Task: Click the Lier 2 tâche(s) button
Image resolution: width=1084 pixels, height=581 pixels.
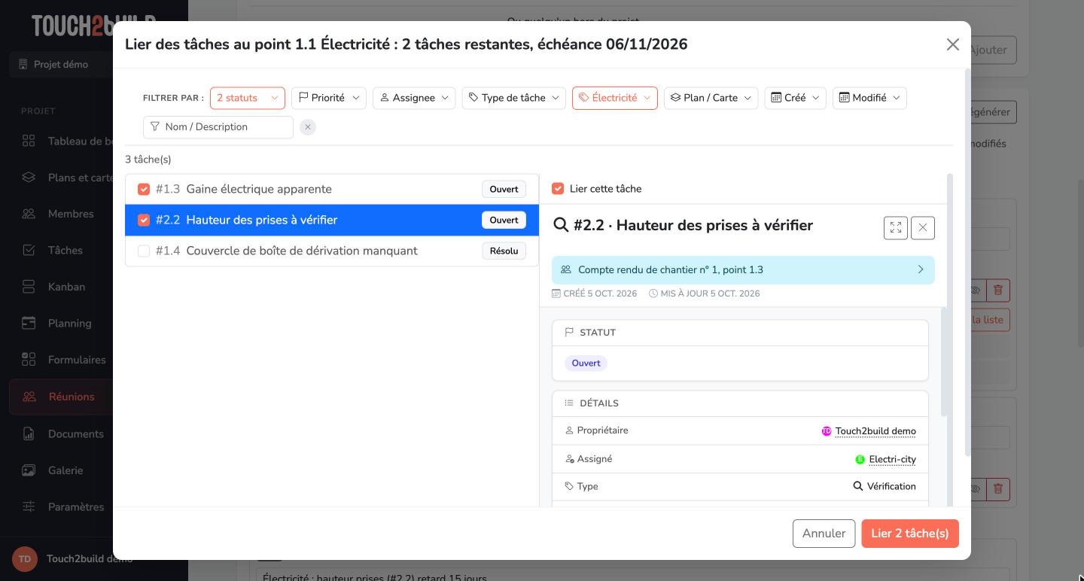Action: coord(910,534)
